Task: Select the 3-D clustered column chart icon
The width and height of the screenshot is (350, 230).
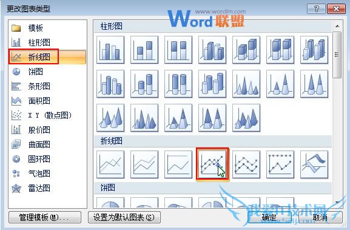Action: point(212,50)
